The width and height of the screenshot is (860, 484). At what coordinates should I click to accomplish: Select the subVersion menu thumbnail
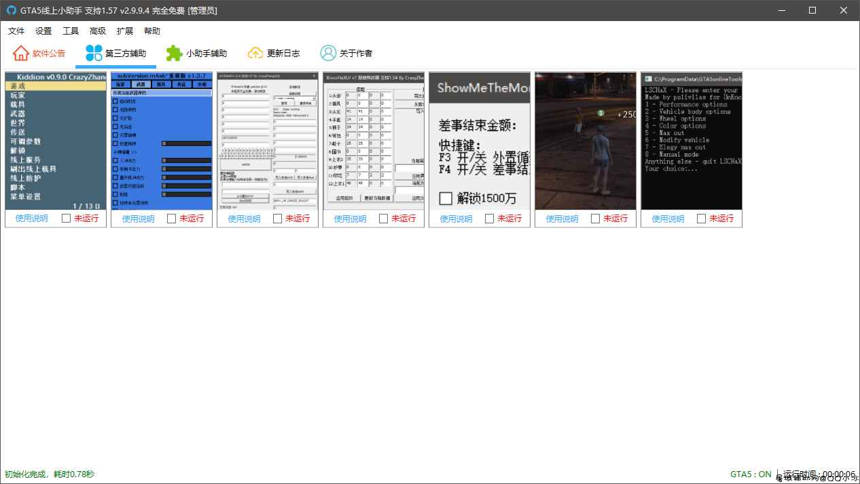click(x=162, y=141)
